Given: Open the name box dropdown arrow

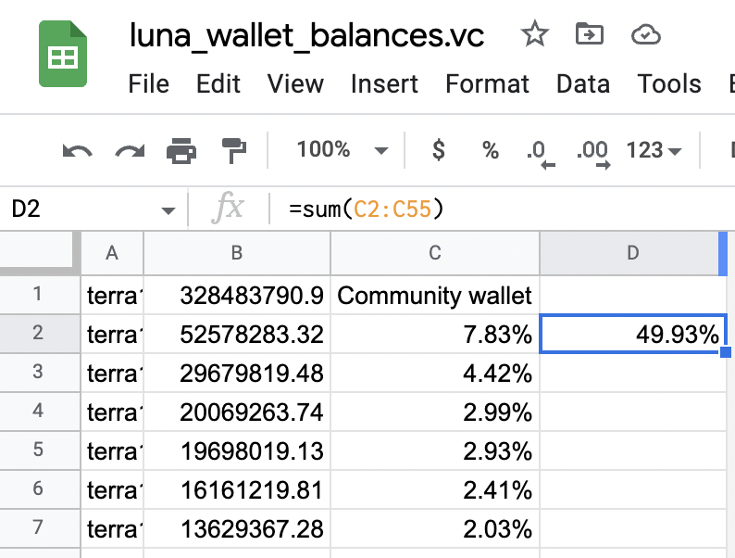Looking at the screenshot, I should (x=168, y=210).
